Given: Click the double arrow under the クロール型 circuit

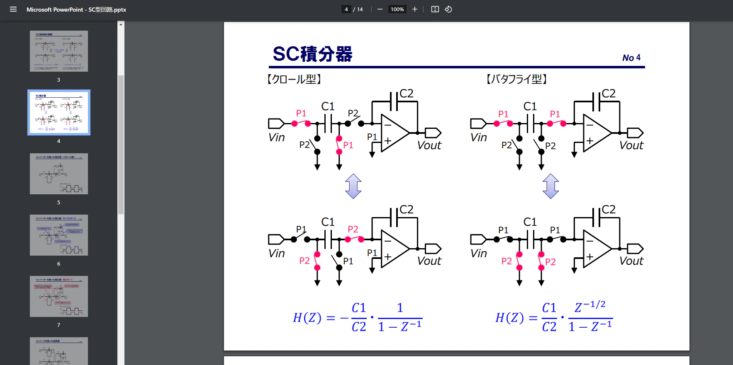Looking at the screenshot, I should [353, 186].
